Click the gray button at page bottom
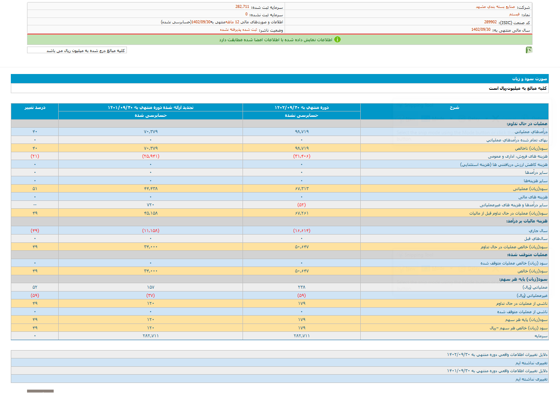The image size is (560, 405). 40,391
